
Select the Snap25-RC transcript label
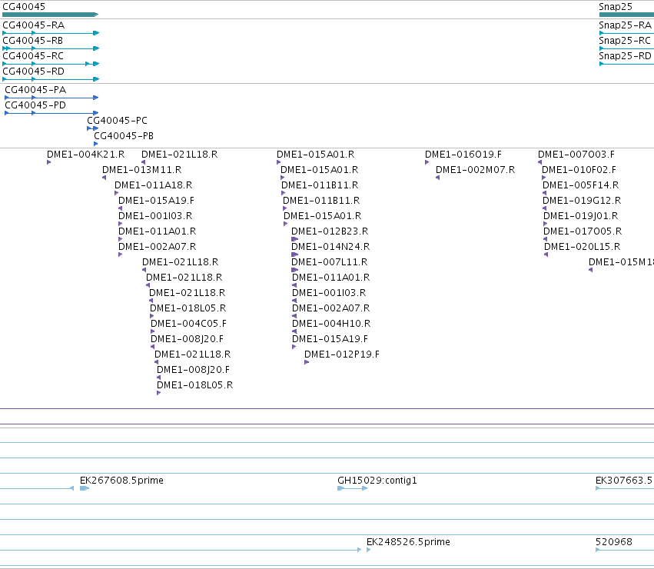[x=625, y=41]
